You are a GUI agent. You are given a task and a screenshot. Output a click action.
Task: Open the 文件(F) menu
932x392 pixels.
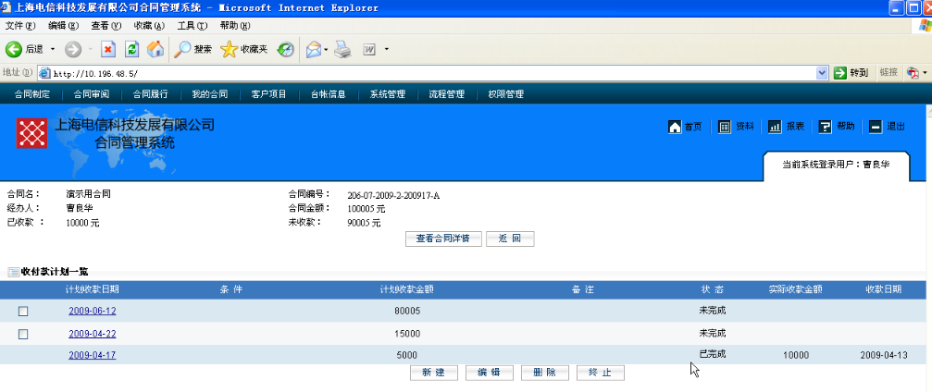click(x=20, y=26)
